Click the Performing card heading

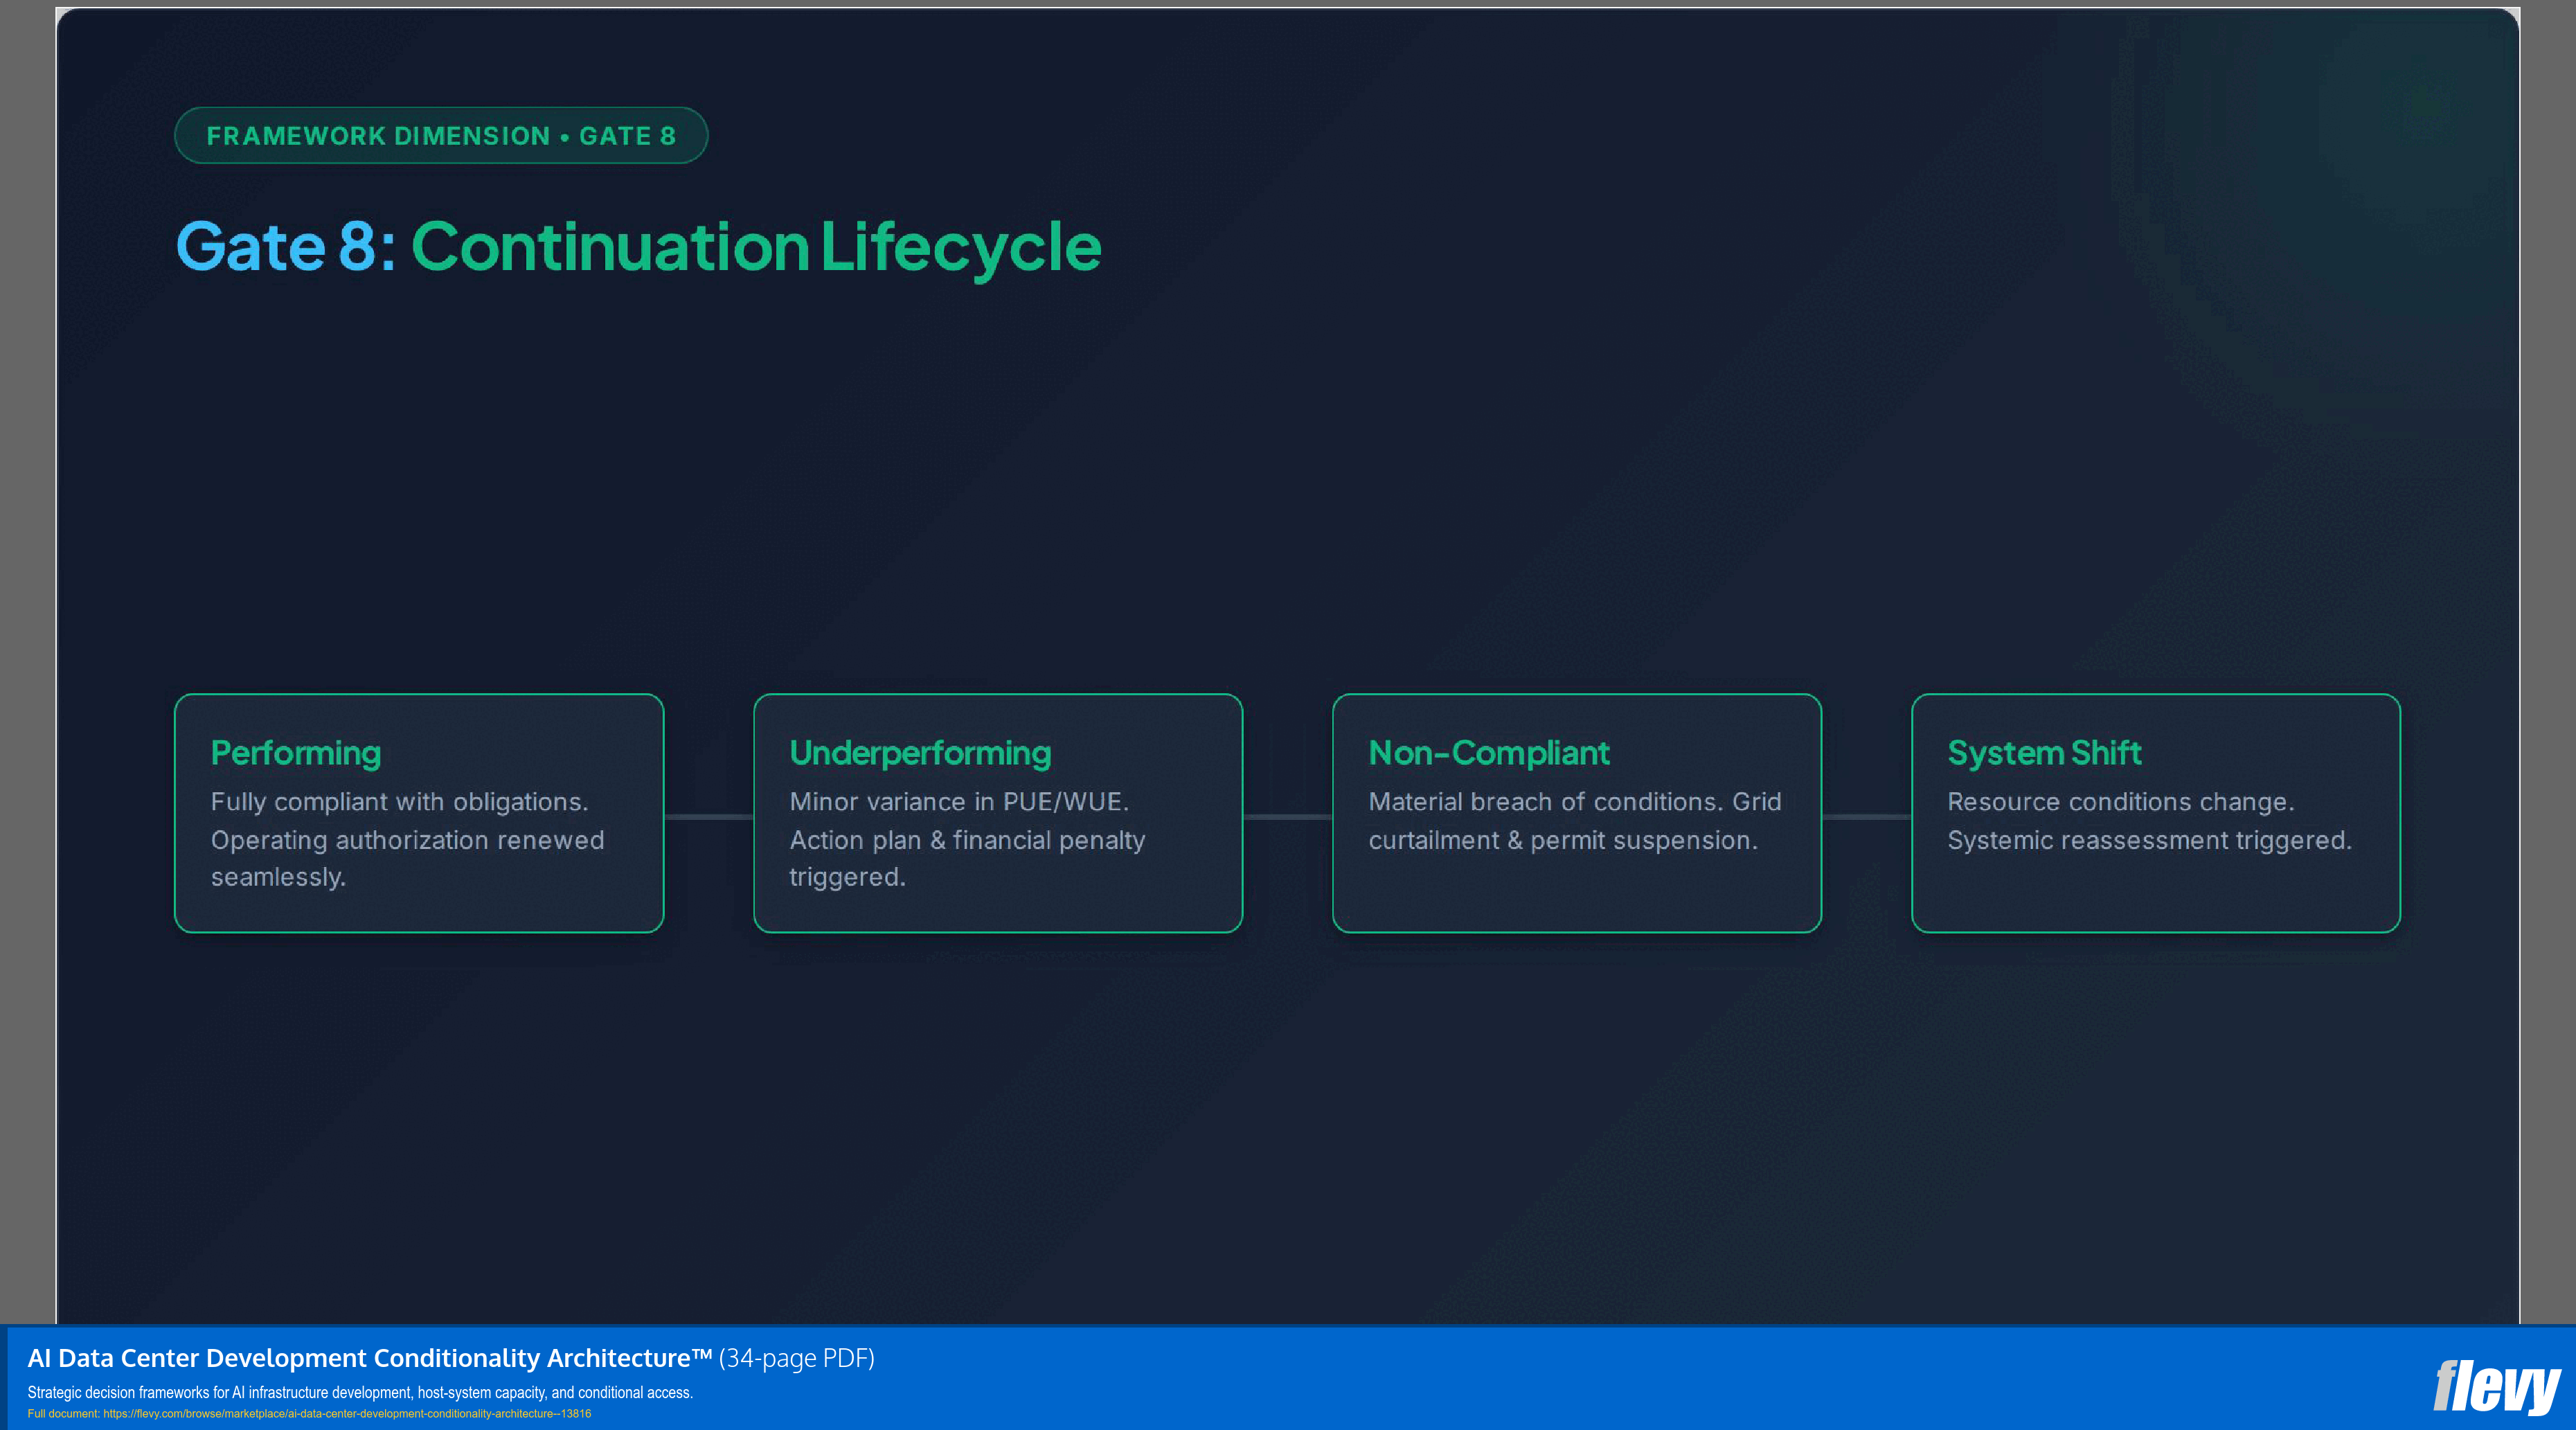point(296,753)
